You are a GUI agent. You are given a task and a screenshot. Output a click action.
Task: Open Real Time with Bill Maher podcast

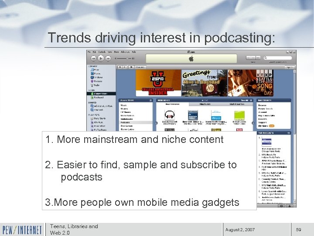click(x=274, y=167)
